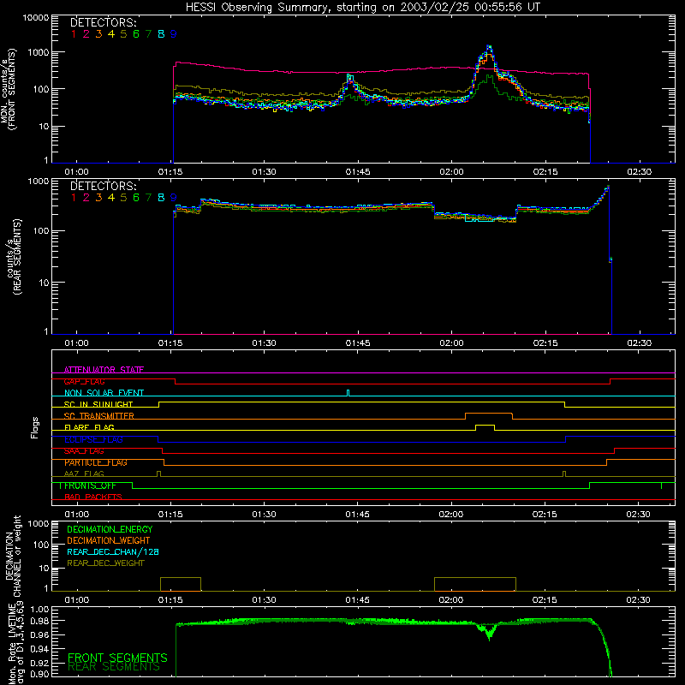Viewport: 685px width, 685px height.
Task: Click the Flags axis title
Action: point(35,427)
